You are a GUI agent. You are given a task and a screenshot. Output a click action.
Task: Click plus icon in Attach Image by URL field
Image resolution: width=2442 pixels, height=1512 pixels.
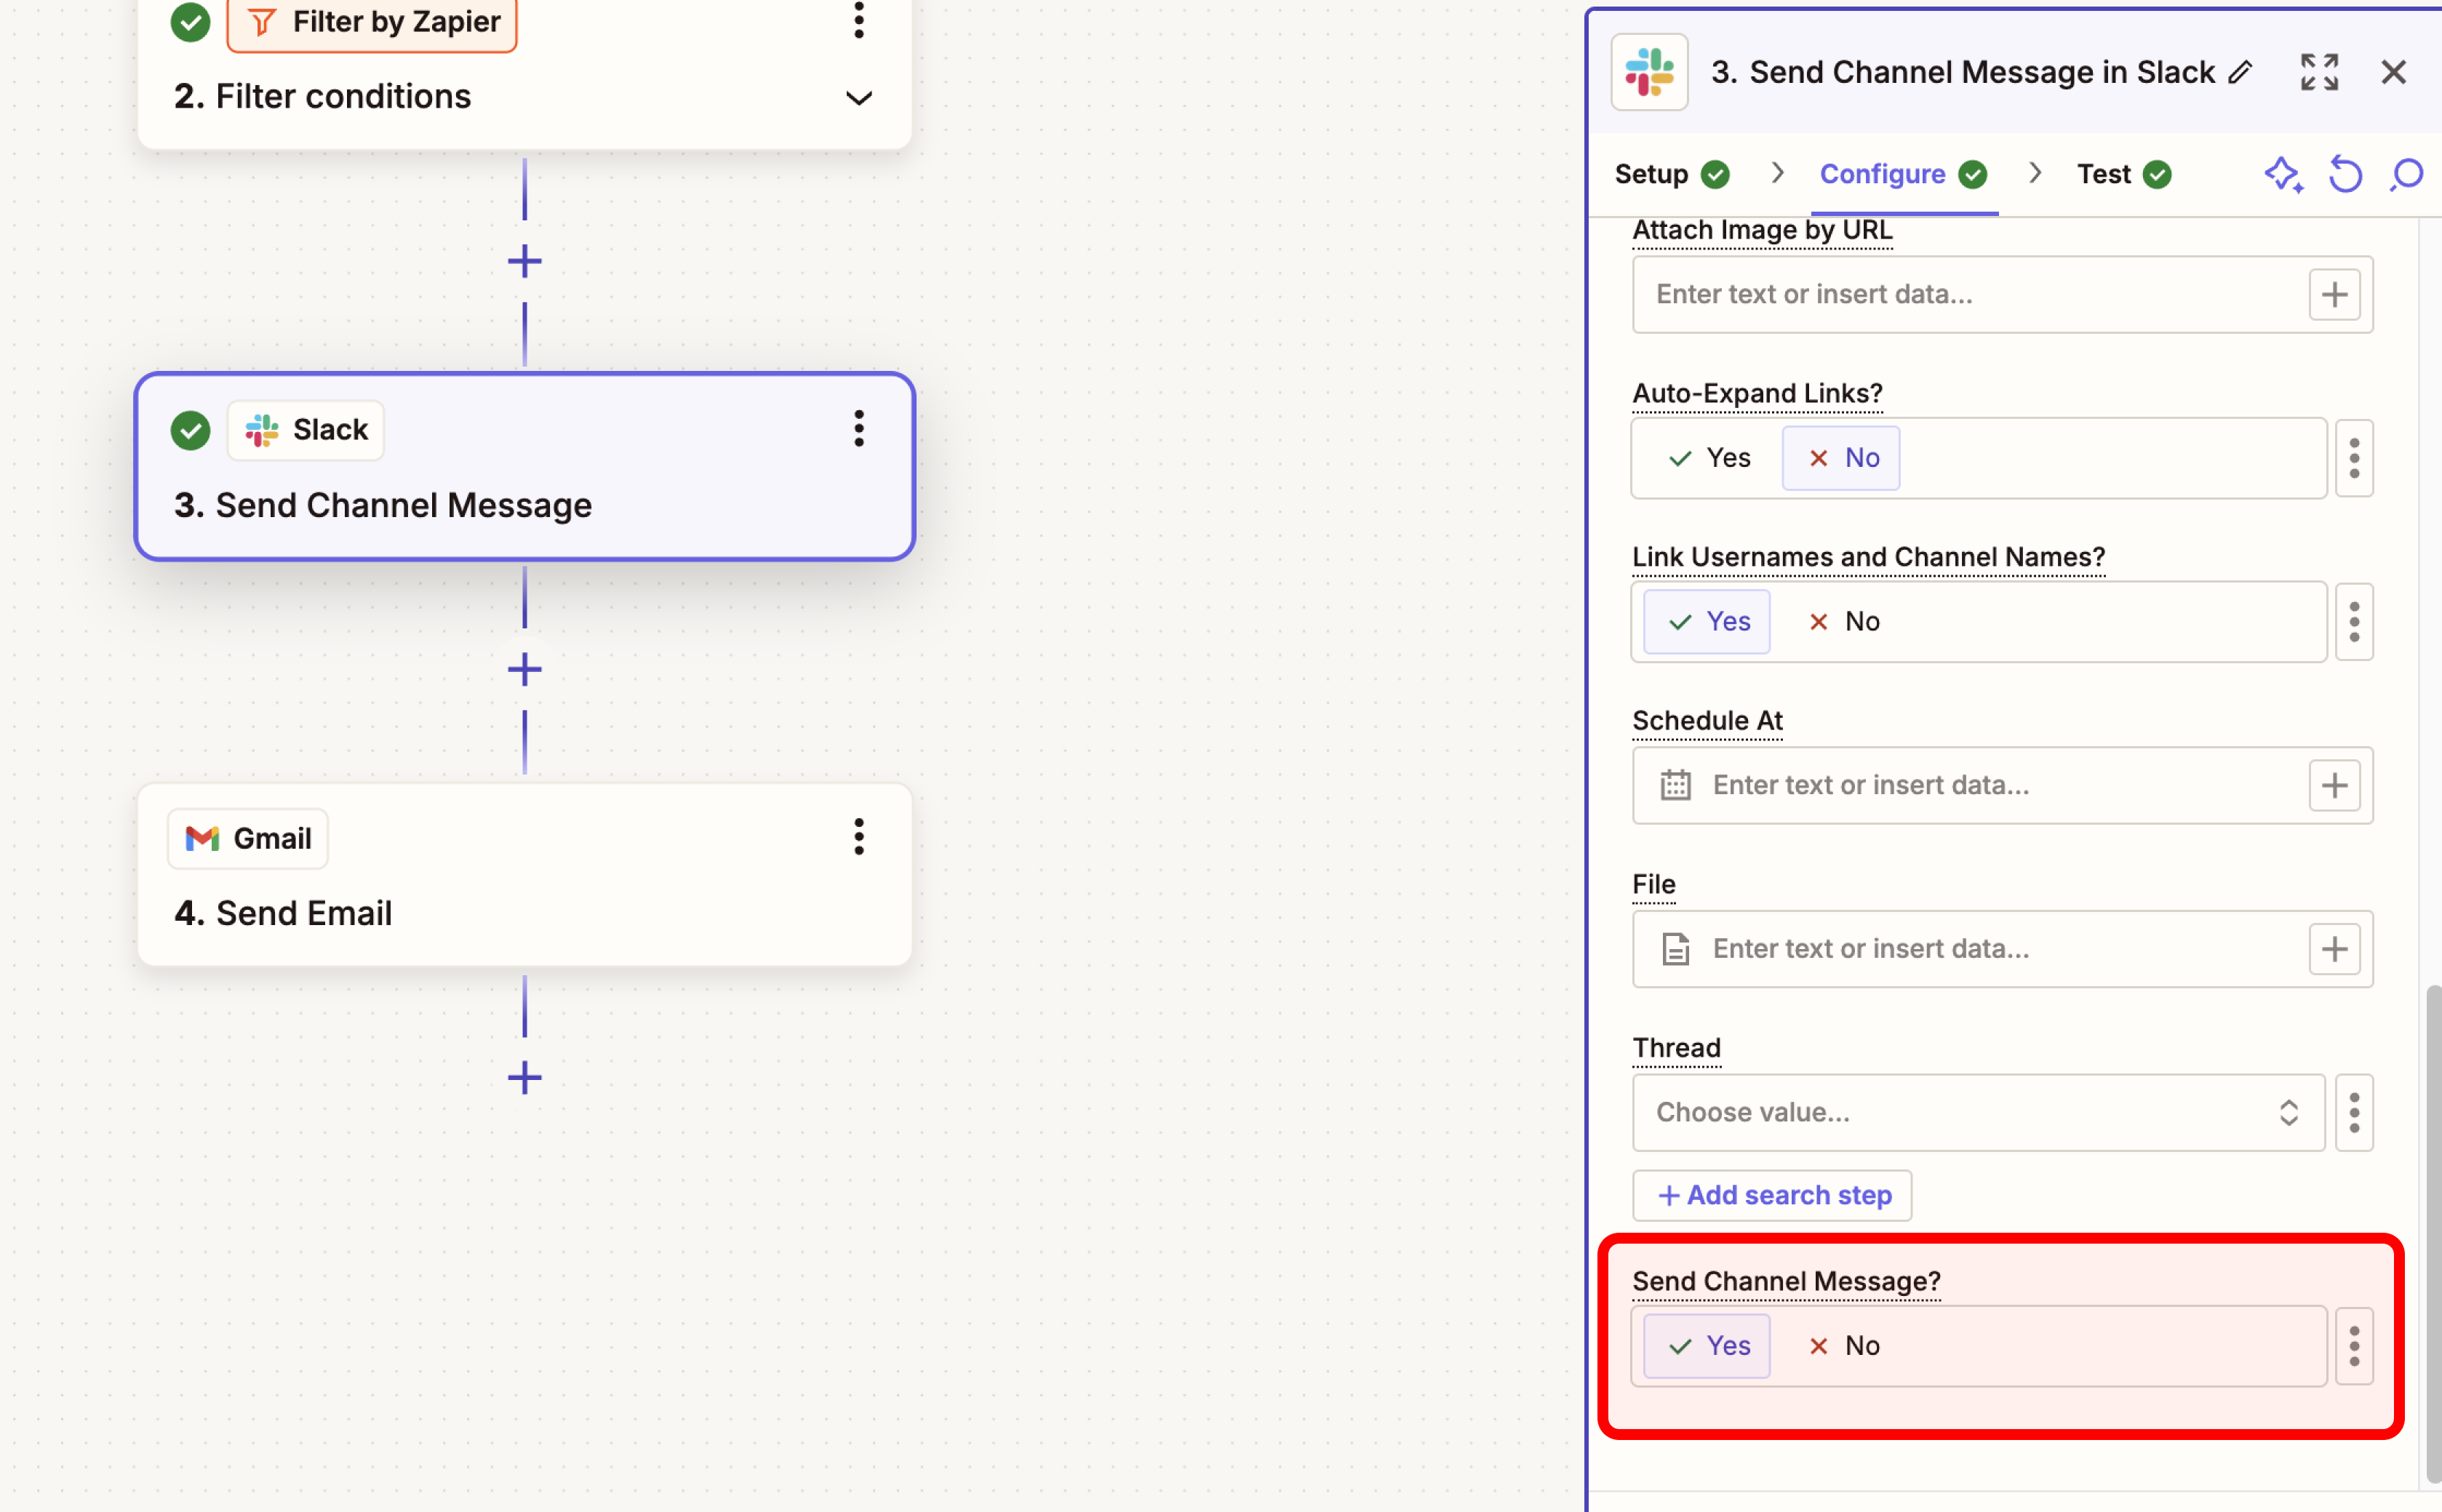tap(2334, 294)
